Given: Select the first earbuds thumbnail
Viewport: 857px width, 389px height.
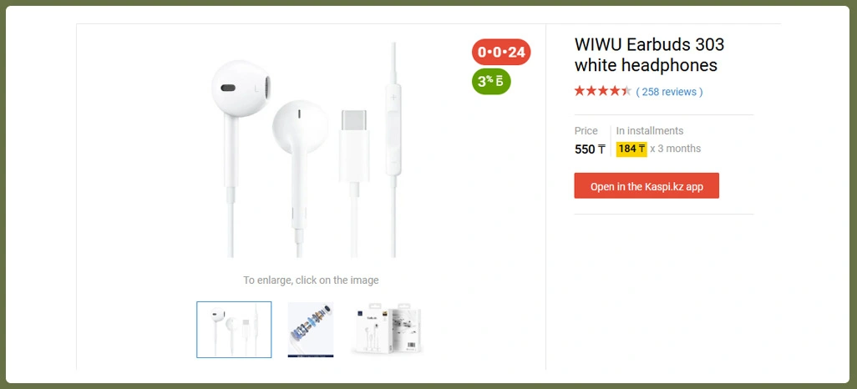Looking at the screenshot, I should 234,330.
